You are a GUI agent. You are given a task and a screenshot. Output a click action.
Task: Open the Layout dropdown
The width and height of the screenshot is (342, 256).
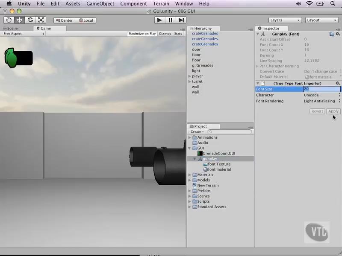[x=322, y=20]
